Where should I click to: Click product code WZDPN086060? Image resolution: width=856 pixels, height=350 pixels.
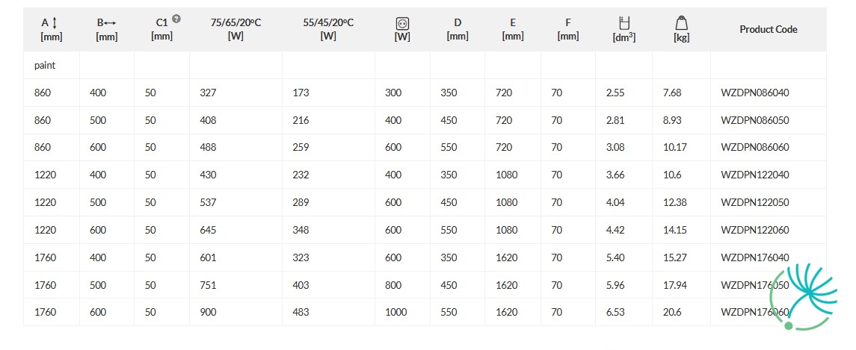(754, 147)
